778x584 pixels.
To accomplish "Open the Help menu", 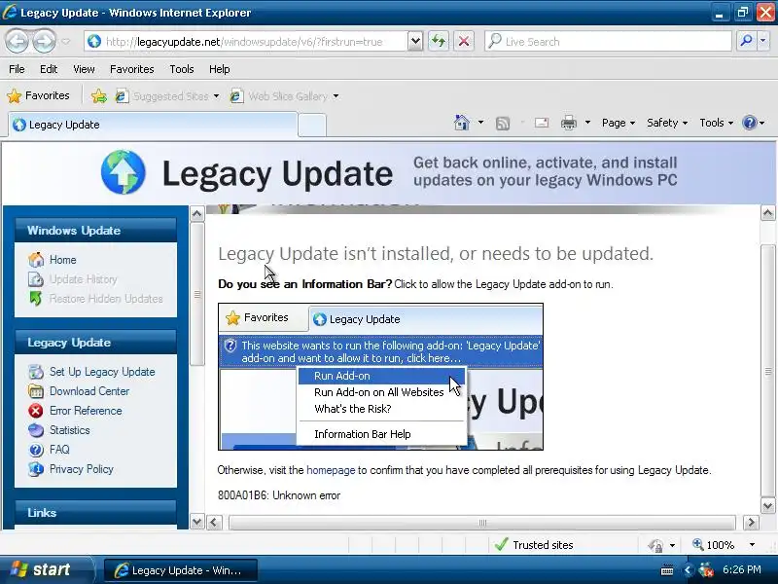I will tap(220, 69).
